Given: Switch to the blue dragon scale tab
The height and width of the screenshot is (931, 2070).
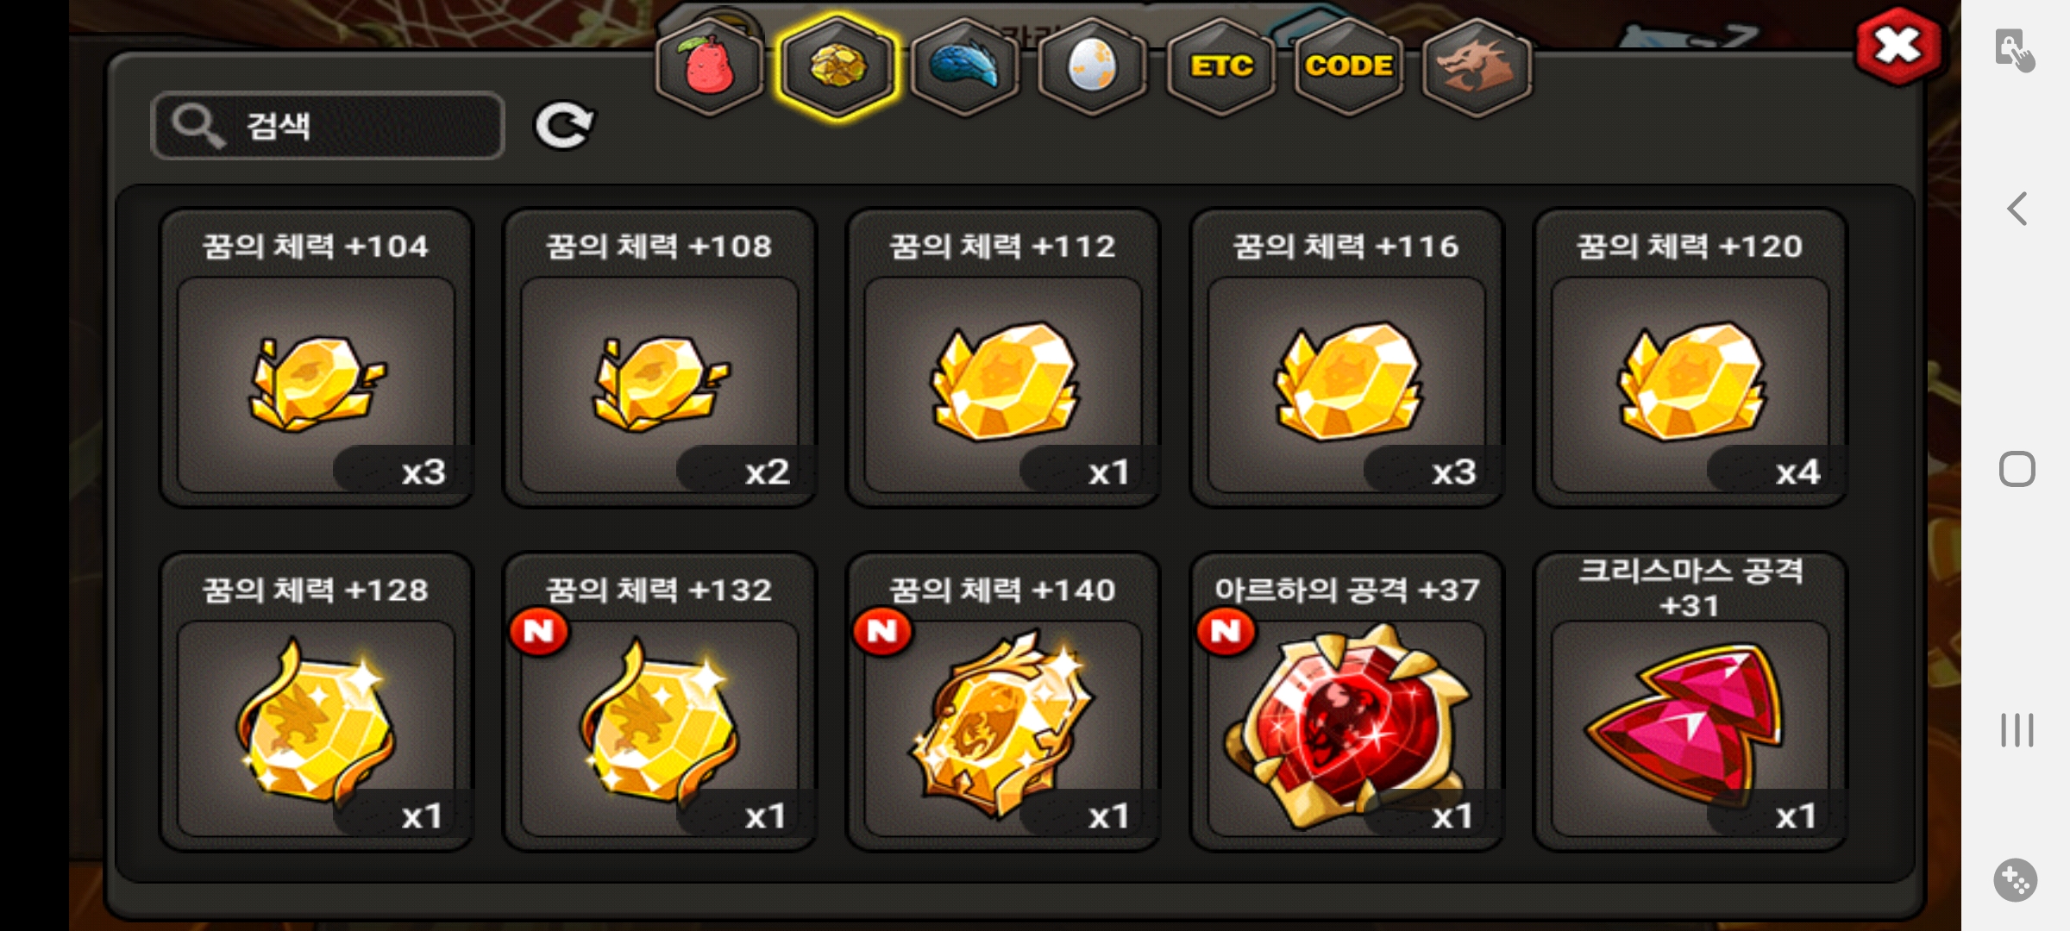Looking at the screenshot, I should [x=964, y=66].
